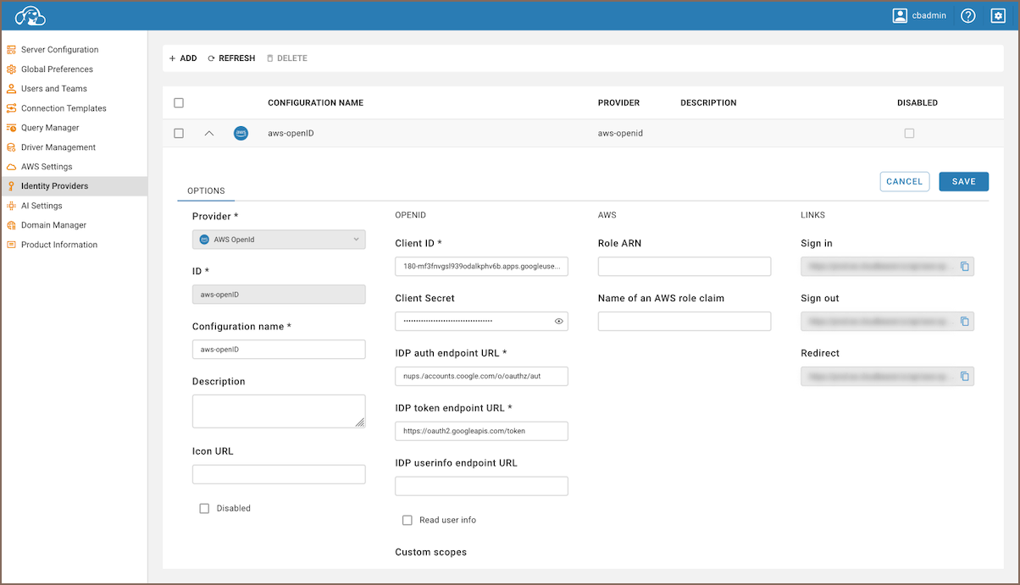This screenshot has width=1020, height=585.
Task: Open the administration settings gear icon
Action: (x=998, y=16)
